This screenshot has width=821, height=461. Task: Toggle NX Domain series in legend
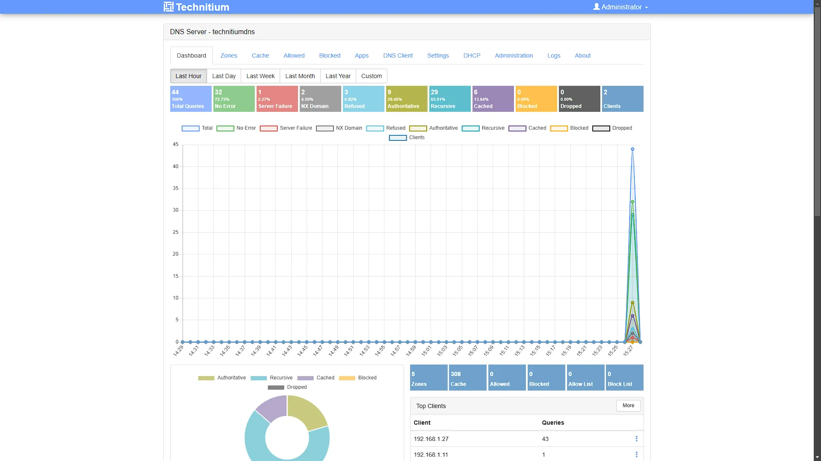(339, 128)
